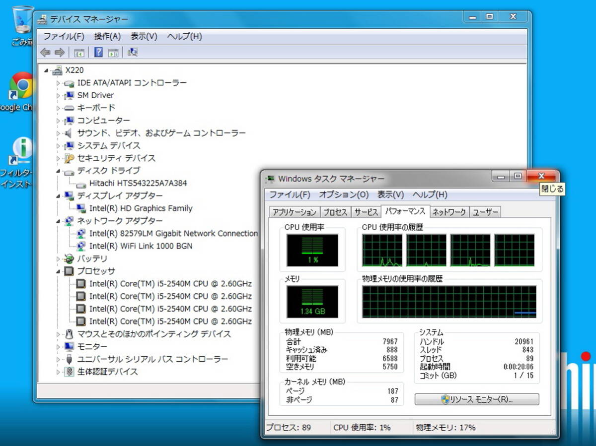Switch to the ネットワーク tab
The image size is (596, 446).
(449, 212)
